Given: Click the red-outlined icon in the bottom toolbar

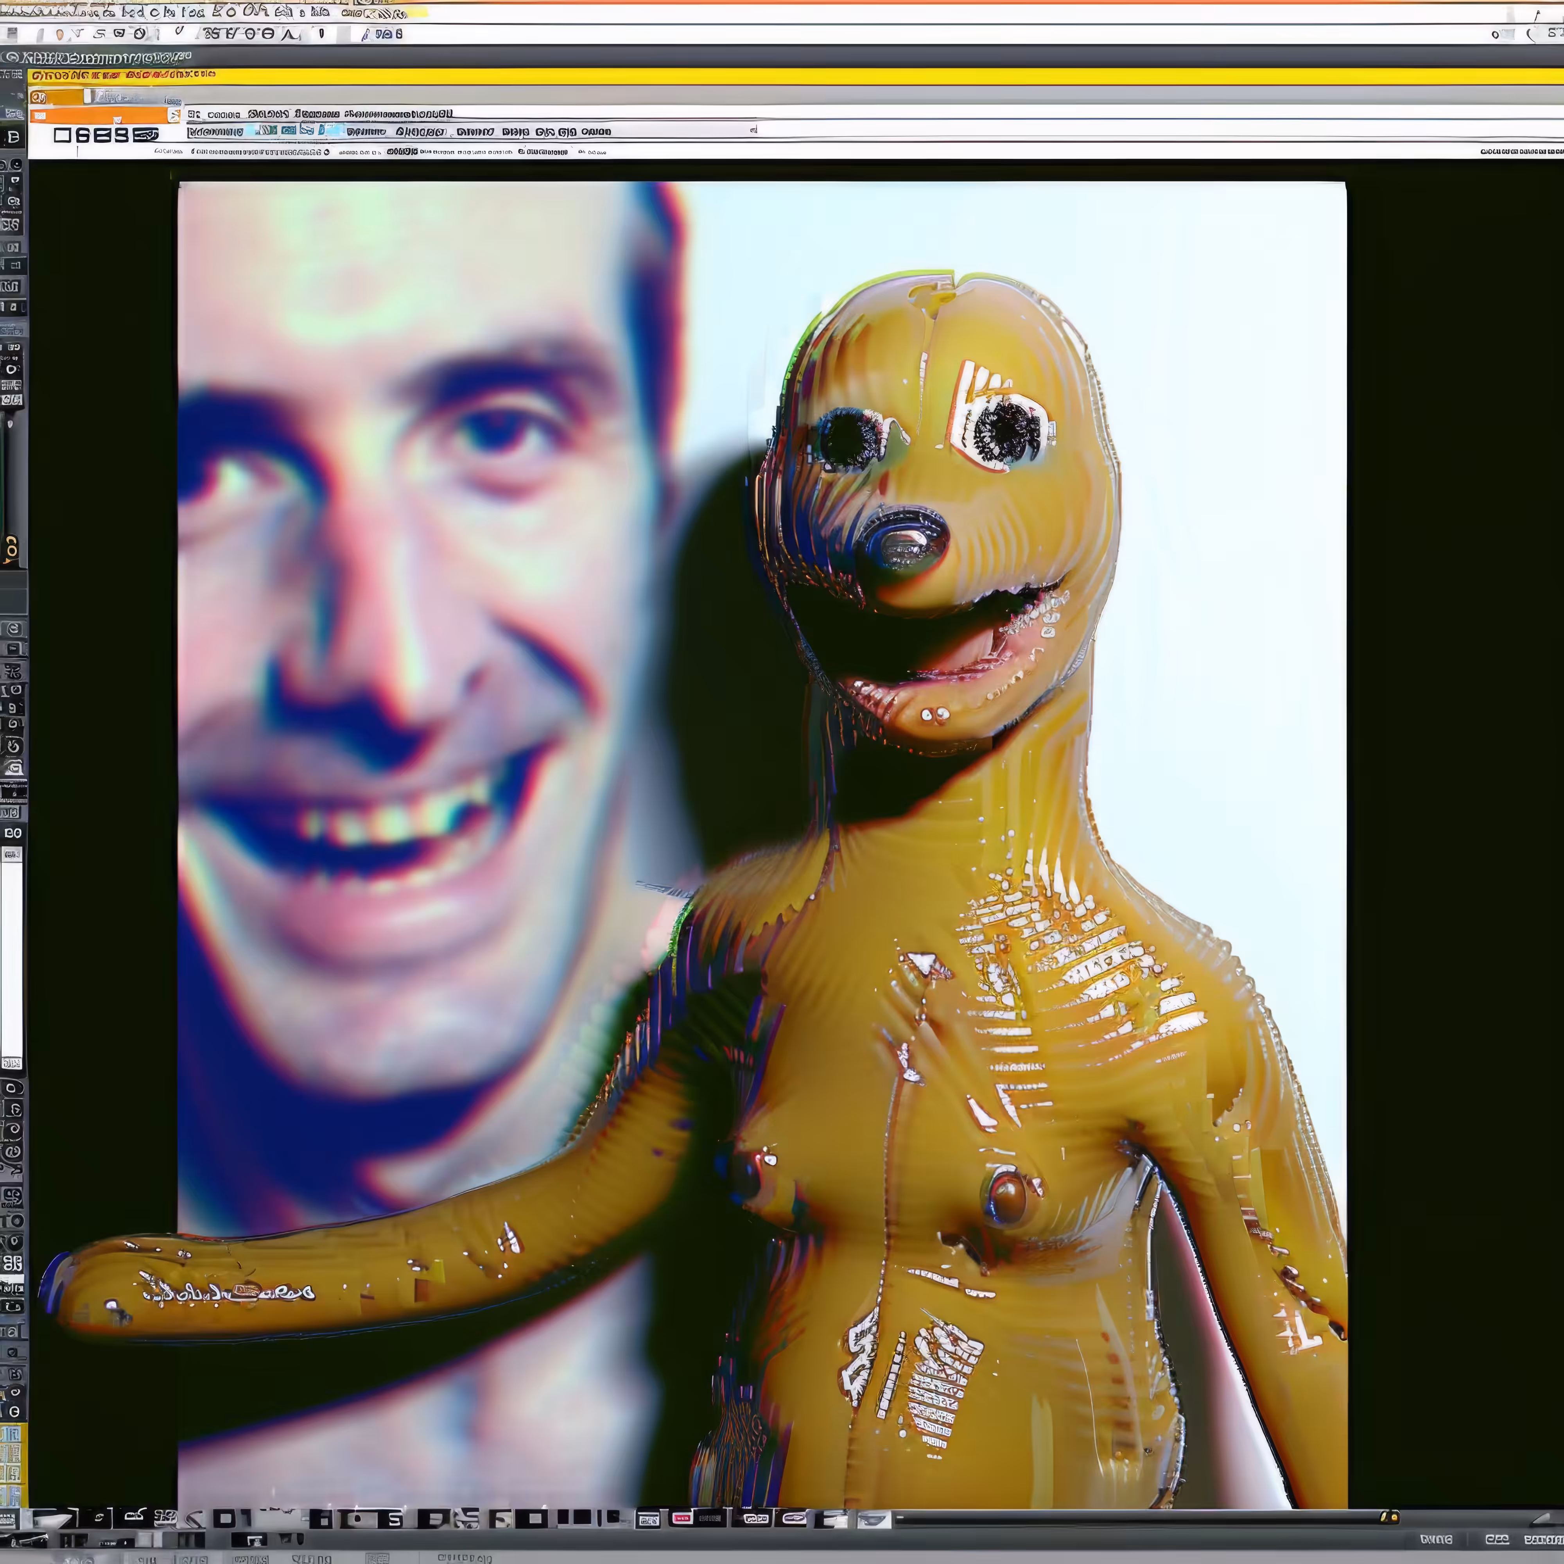Looking at the screenshot, I should (x=682, y=1519).
